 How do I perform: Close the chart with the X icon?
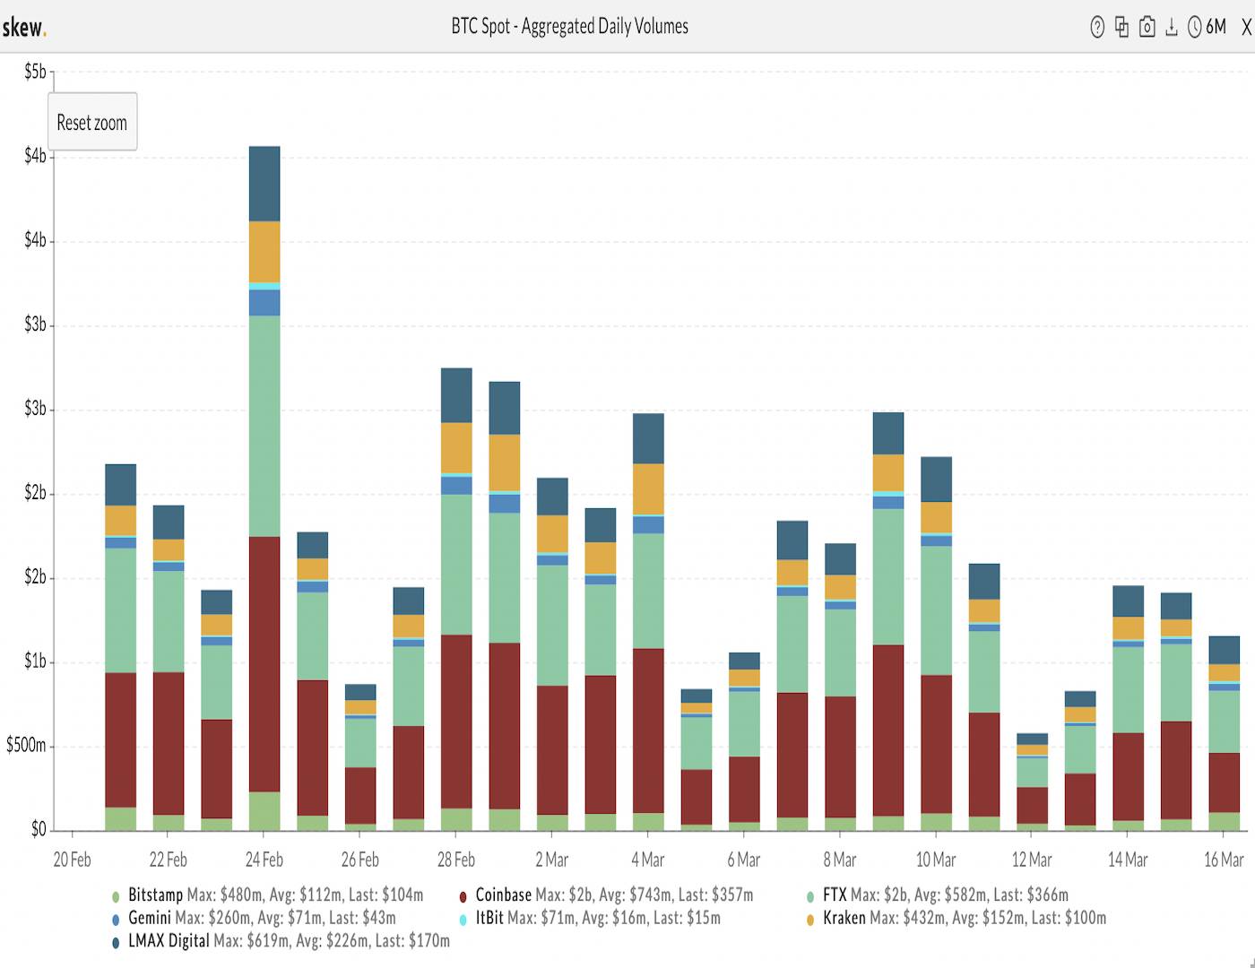[x=1246, y=27]
